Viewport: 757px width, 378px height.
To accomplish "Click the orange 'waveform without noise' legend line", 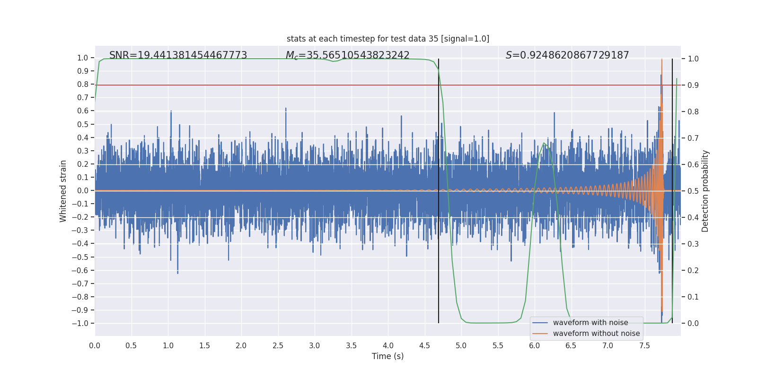I will point(540,334).
